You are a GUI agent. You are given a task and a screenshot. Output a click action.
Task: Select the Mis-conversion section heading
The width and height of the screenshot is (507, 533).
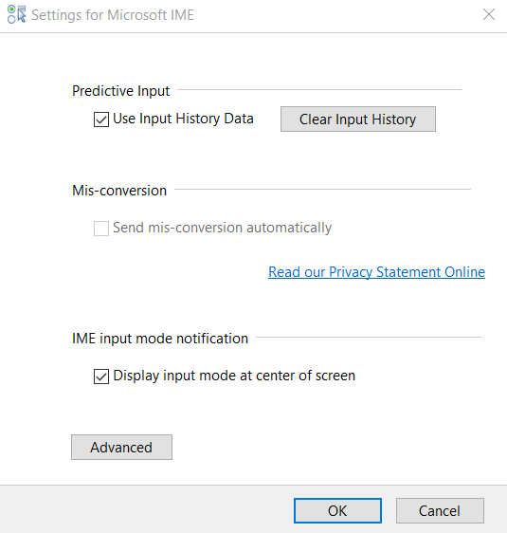point(119,191)
